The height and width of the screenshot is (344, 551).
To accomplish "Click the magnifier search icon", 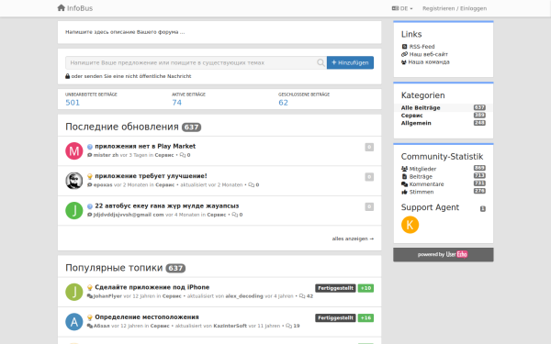I will (320, 62).
